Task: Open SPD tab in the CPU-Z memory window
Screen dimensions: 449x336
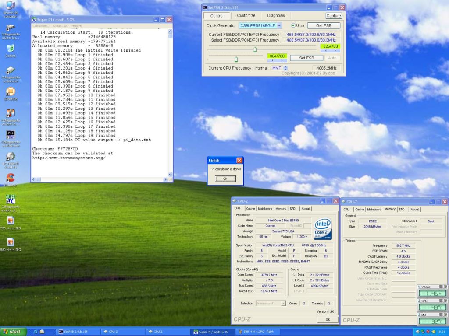Action: click(402, 210)
